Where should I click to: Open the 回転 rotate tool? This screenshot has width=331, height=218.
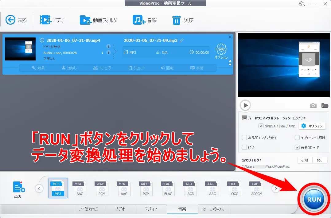point(167,68)
